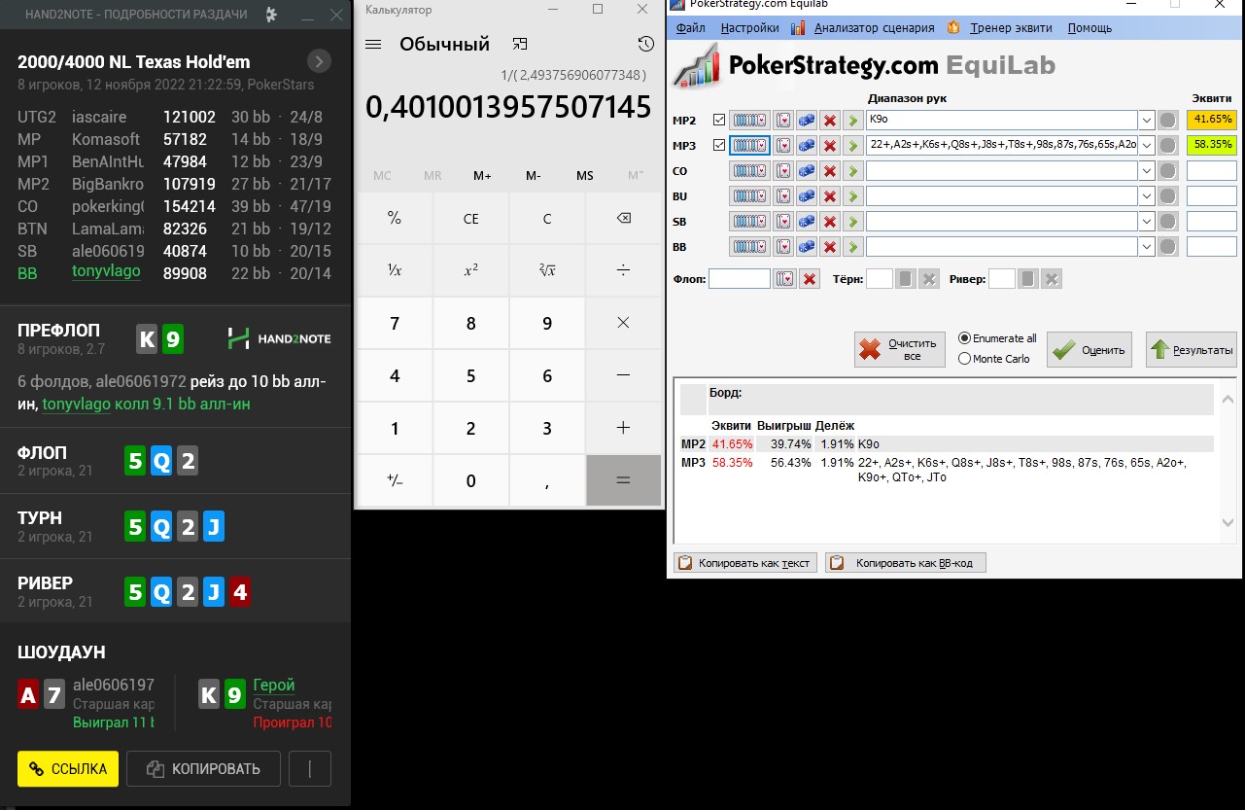The image size is (1245, 810).
Task: Click Calculator equals button
Action: pos(624,480)
